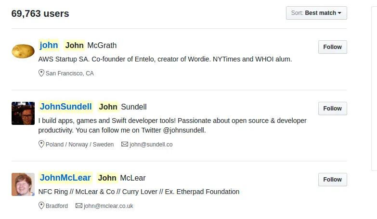Click the envelope icon beside john@mclear.co.uk
The height and width of the screenshot is (219, 377).
pos(79,206)
